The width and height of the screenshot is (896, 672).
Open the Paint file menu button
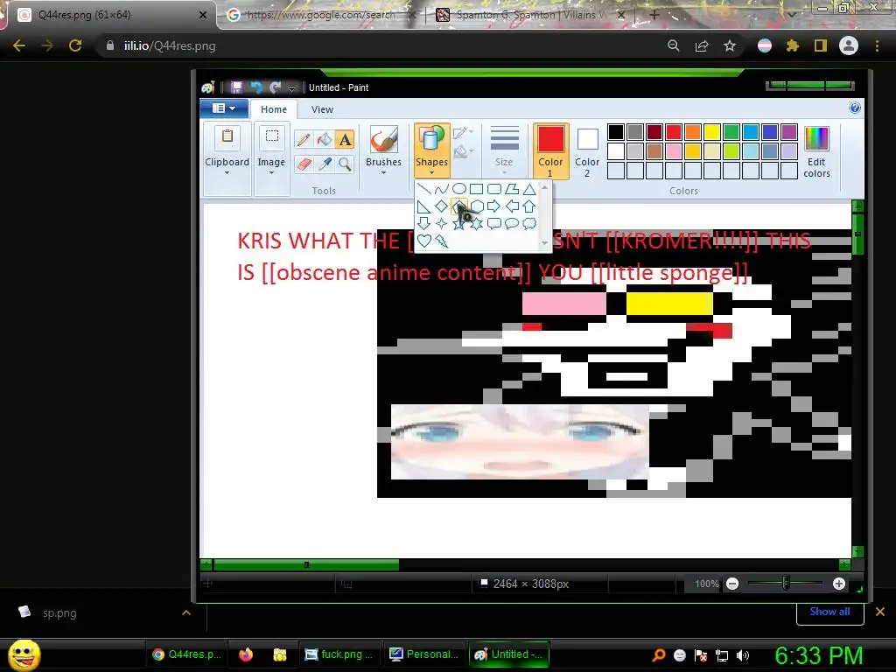click(x=223, y=108)
